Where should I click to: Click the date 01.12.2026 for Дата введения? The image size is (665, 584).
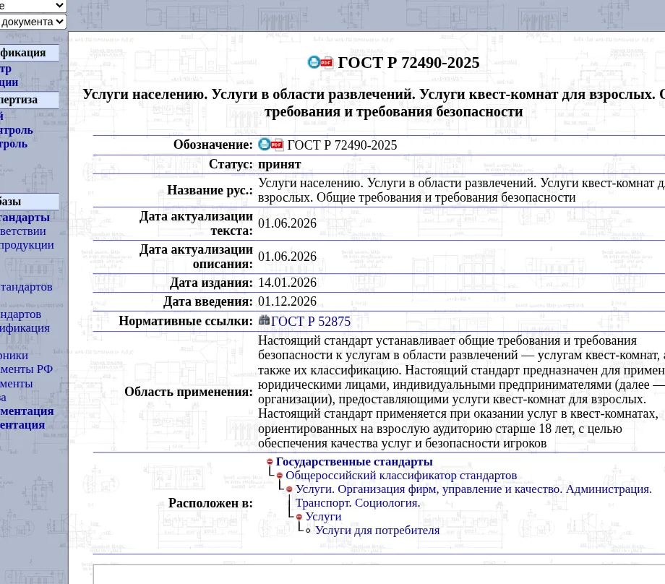287,301
